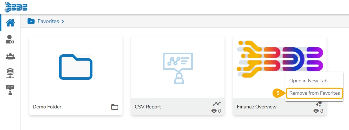349x130 pixels.
Task: Expand the Favorites breadcrumb chevron
Action: pos(63,22)
